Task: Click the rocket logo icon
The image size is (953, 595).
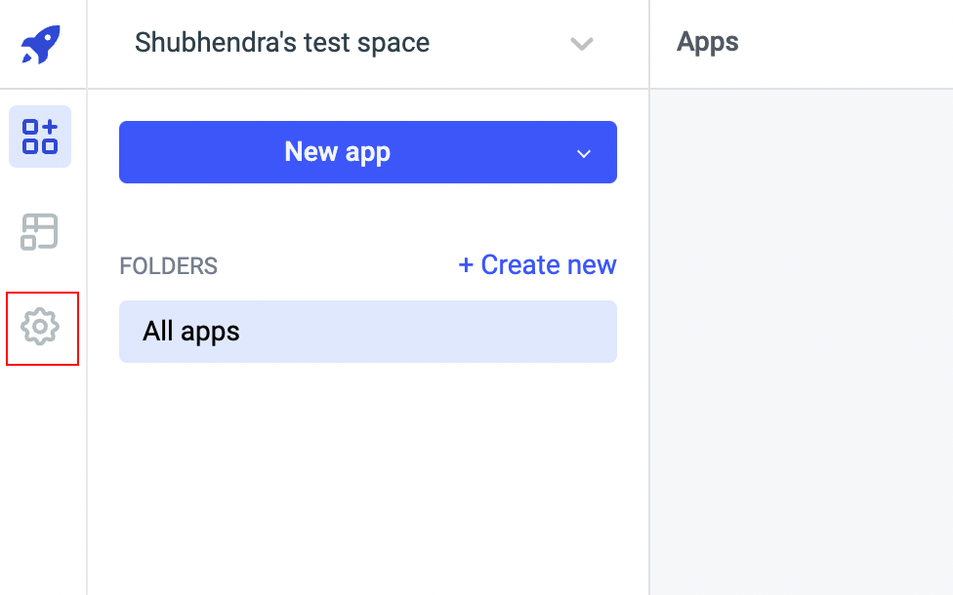Action: (41, 44)
